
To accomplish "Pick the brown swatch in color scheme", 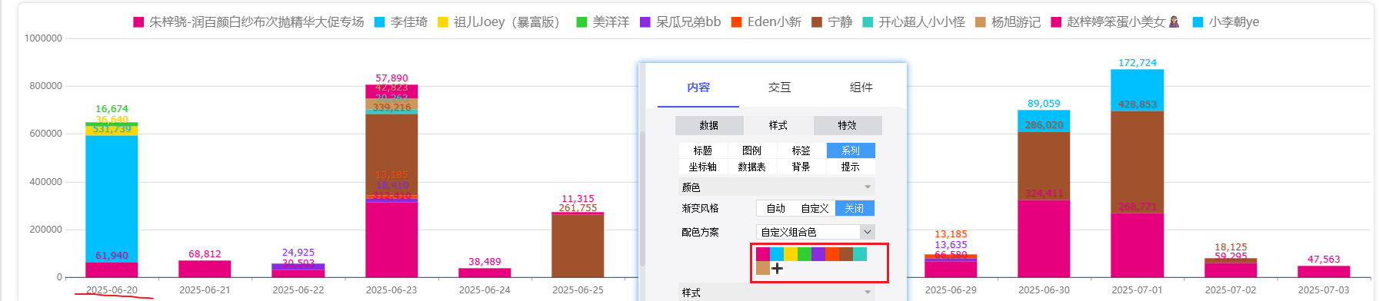I will tap(846, 254).
